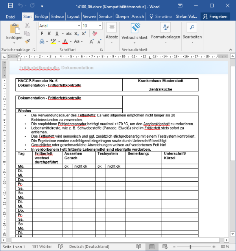Click Deutsch (Deutschland) language indicator

89,247
